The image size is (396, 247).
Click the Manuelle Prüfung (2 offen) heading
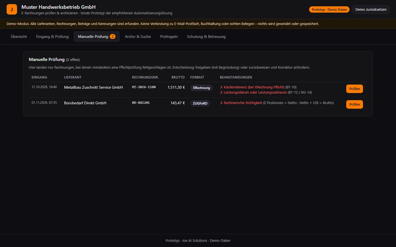54,59
